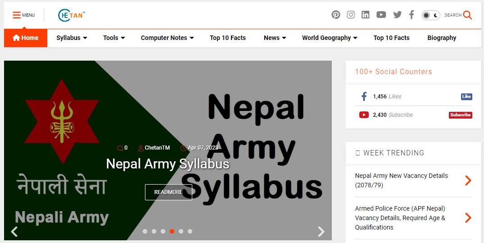The width and height of the screenshot is (484, 243).
Task: Open the Top 10 Facts item before Biography
Action: pos(391,38)
